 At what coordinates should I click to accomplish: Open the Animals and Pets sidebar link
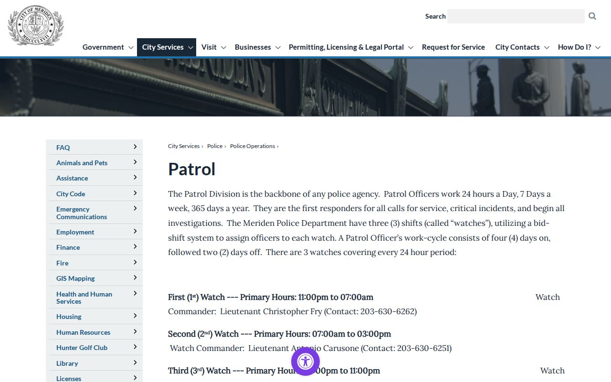click(x=82, y=163)
